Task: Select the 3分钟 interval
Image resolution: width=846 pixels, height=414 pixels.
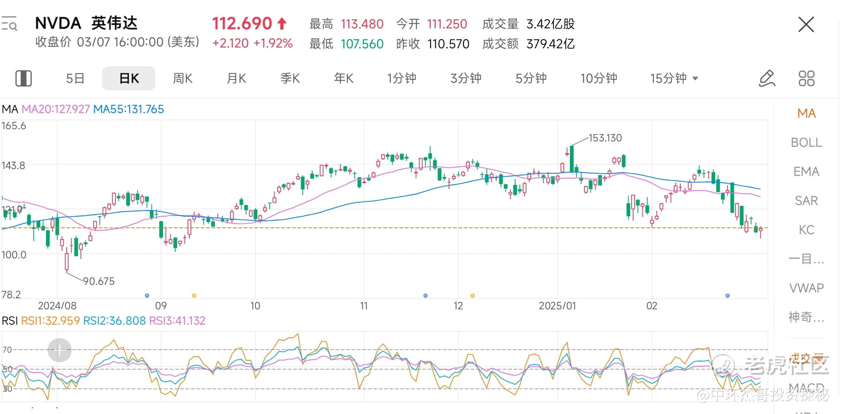Action: (x=466, y=79)
